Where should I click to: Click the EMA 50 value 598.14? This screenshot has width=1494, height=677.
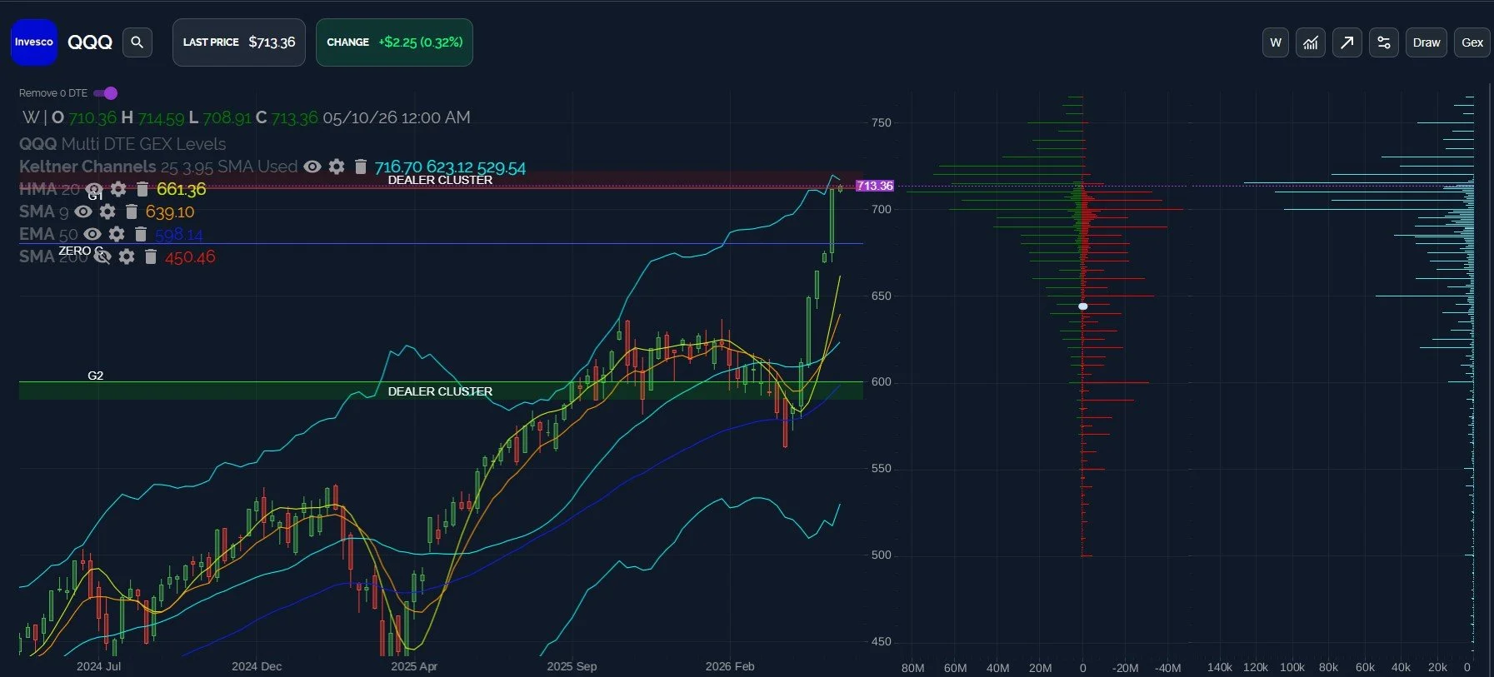pyautogui.click(x=179, y=235)
